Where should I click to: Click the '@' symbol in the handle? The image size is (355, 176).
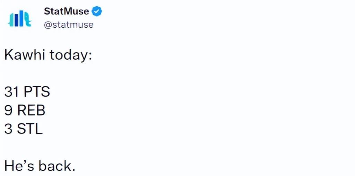pyautogui.click(x=48, y=25)
